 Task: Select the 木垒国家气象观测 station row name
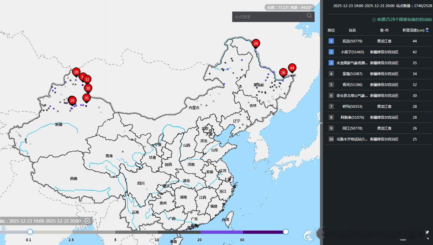(x=352, y=63)
